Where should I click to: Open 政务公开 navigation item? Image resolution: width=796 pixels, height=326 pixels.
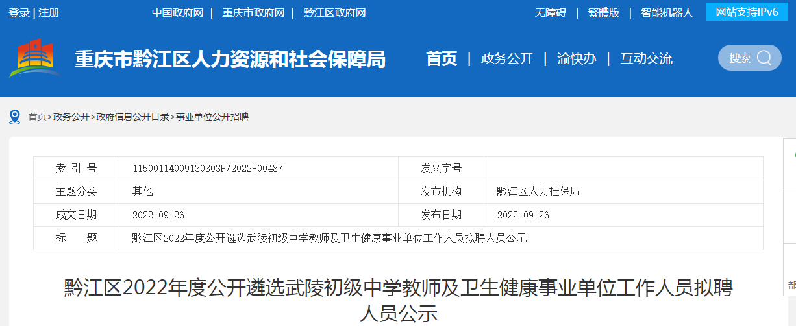[507, 58]
